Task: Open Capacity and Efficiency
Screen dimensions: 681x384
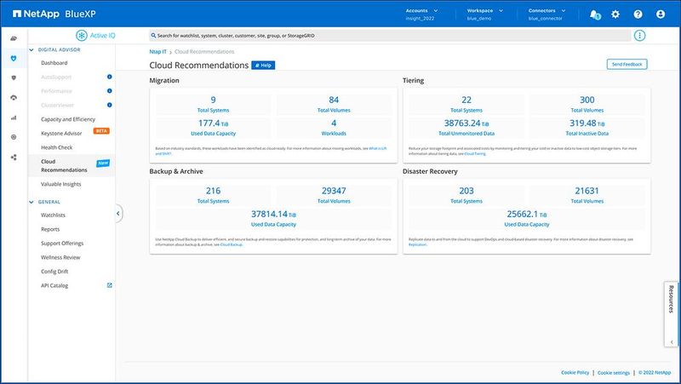Action: tap(68, 119)
